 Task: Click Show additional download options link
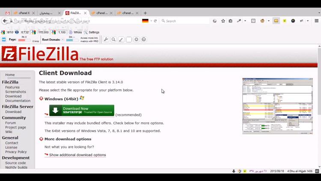[77, 155]
